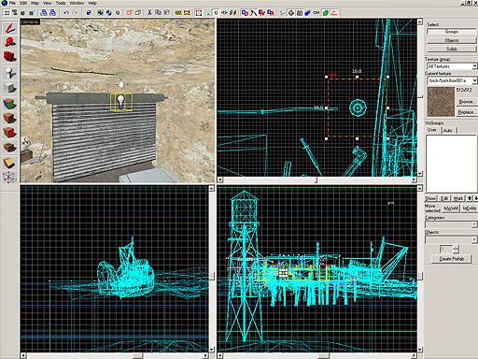Image resolution: width=478 pixels, height=359 pixels.
Task: Choose the Apply Decals tool
Action: click(x=9, y=133)
